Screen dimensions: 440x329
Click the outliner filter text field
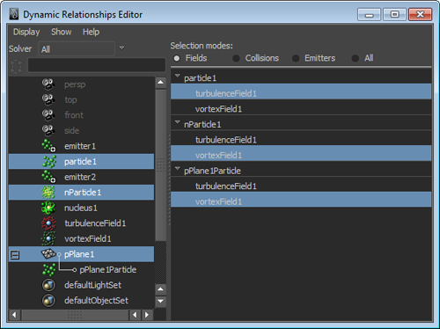[96, 65]
